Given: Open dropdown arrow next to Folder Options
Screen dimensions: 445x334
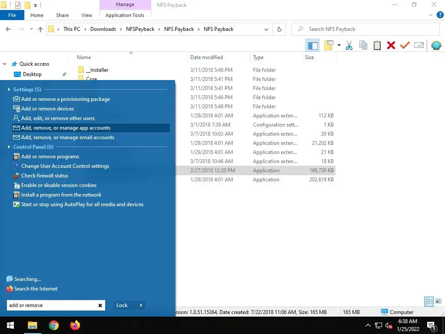Looking at the screenshot, I should click(x=339, y=45).
